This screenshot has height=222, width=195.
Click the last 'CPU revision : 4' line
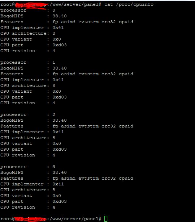pos(28,207)
